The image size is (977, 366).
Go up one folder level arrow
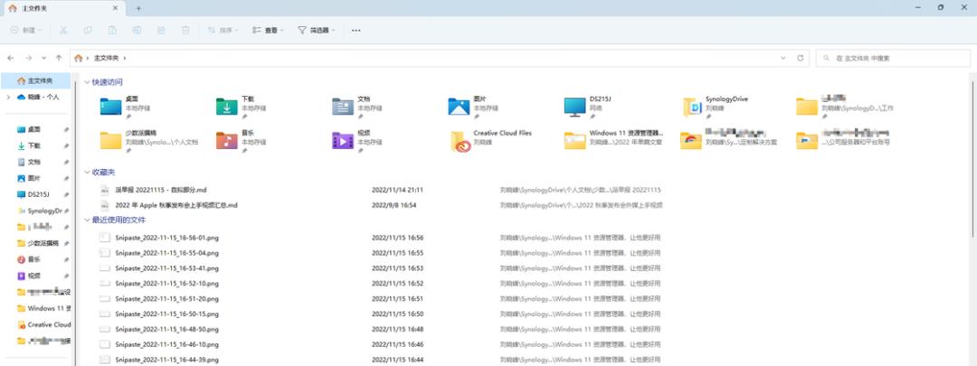[x=59, y=58]
